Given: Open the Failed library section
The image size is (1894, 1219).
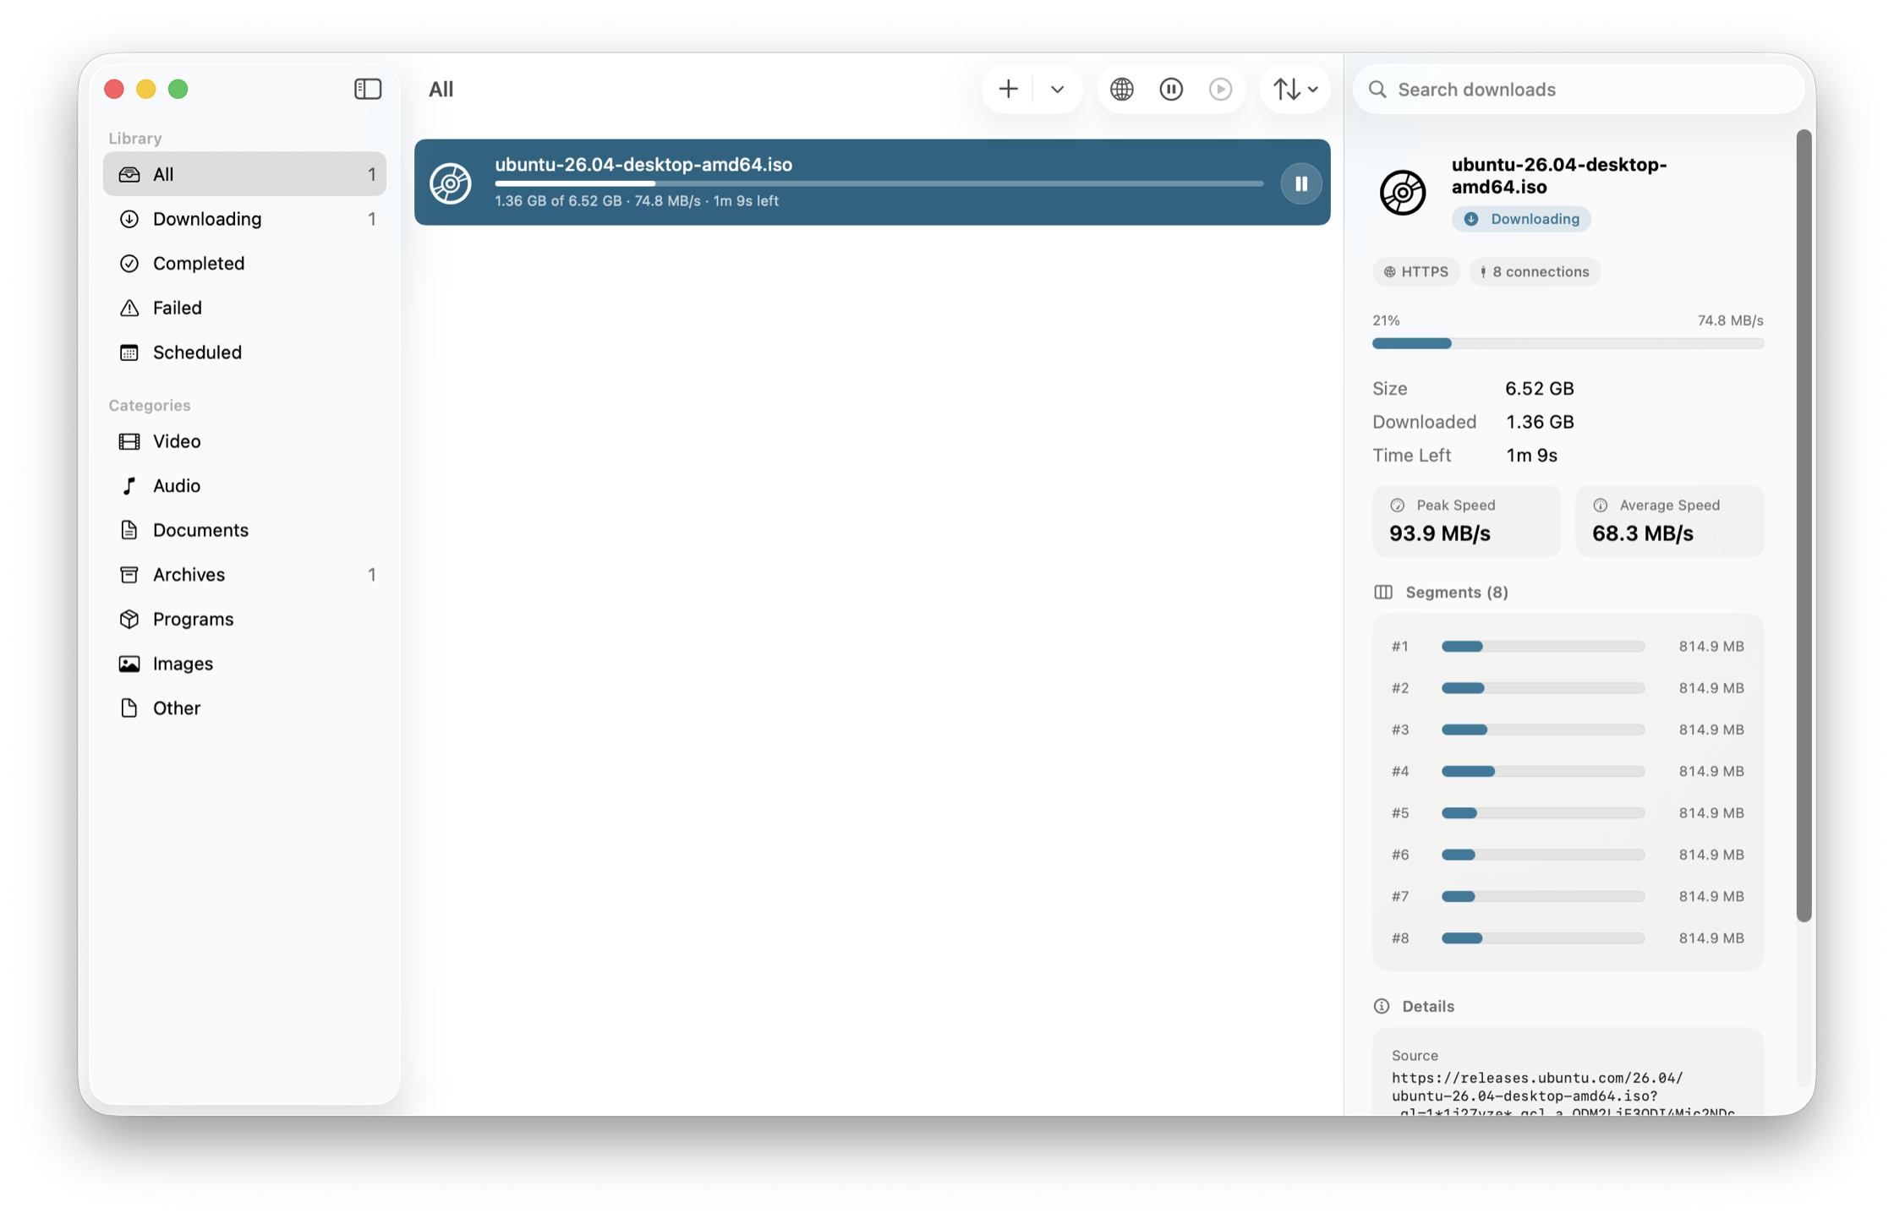Looking at the screenshot, I should (x=244, y=308).
